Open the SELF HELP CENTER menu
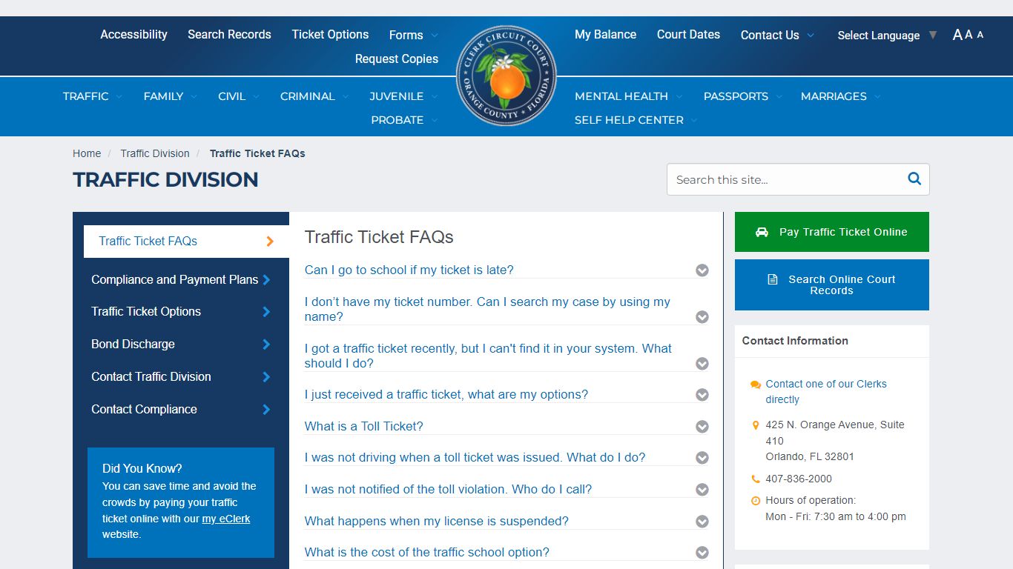1013x569 pixels. point(636,120)
